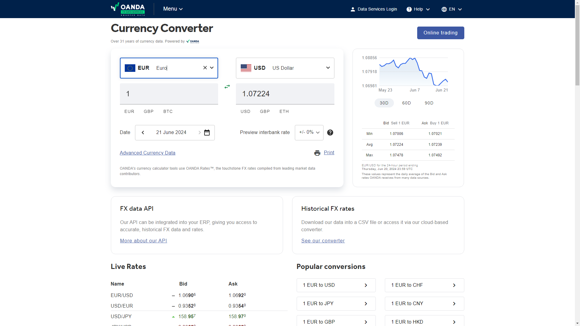This screenshot has height=326, width=580.
Task: Click the OANDA logo in header
Action: click(128, 9)
